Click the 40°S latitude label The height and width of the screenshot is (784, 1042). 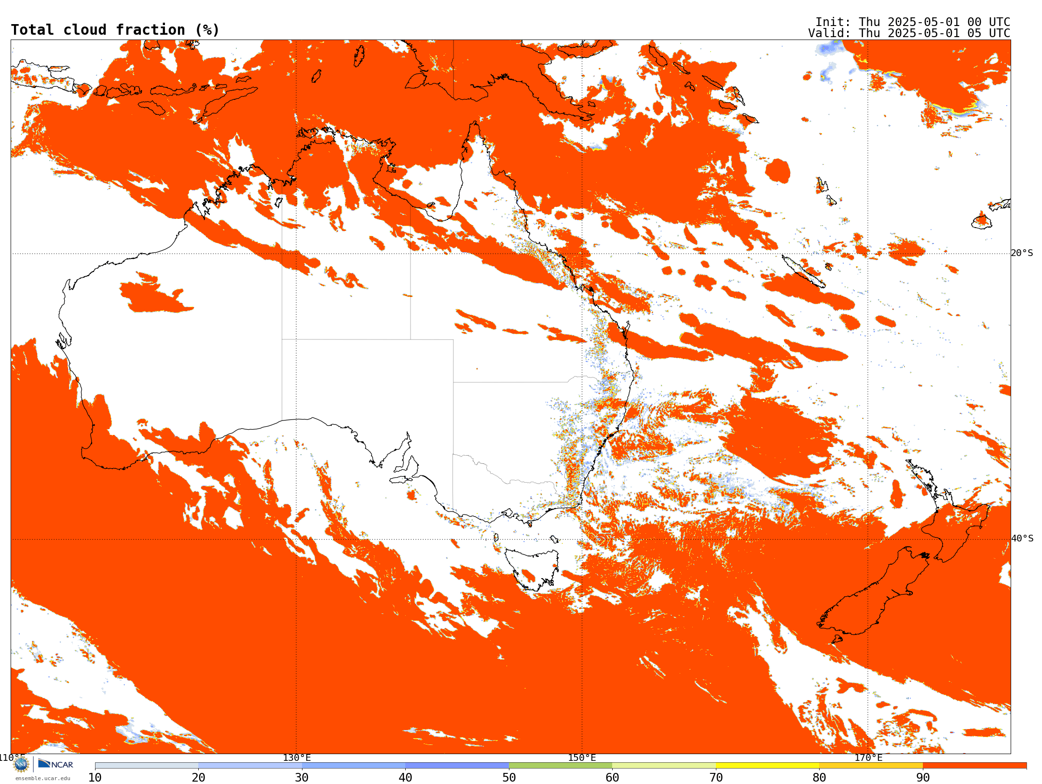[1022, 539]
